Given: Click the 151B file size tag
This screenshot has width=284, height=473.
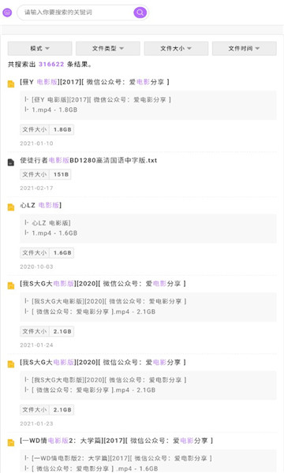Looking at the screenshot, I should click(x=46, y=174).
